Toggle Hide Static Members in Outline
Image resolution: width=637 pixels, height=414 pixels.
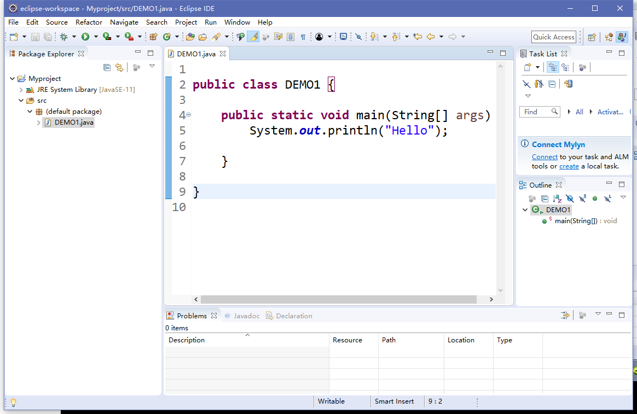pos(583,199)
